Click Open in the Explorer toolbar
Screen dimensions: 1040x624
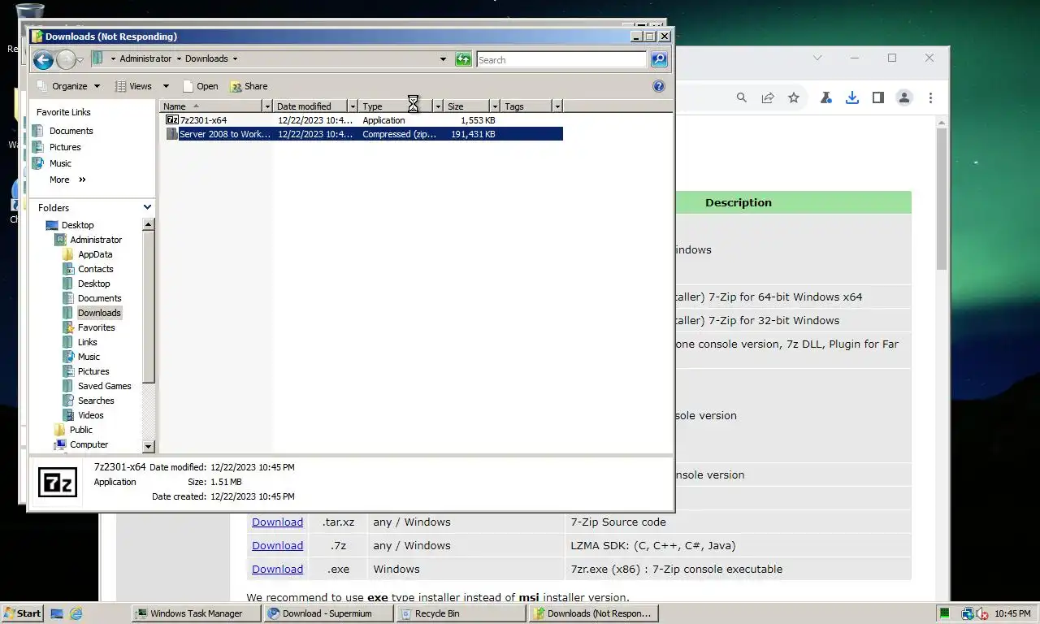point(201,86)
